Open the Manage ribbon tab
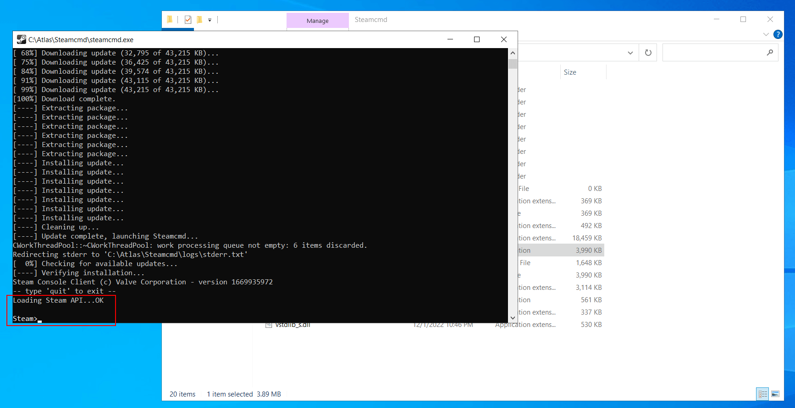Screen dimensions: 795x408 pos(317,21)
